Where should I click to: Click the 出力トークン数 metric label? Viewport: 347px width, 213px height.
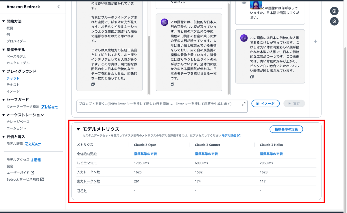(88, 181)
